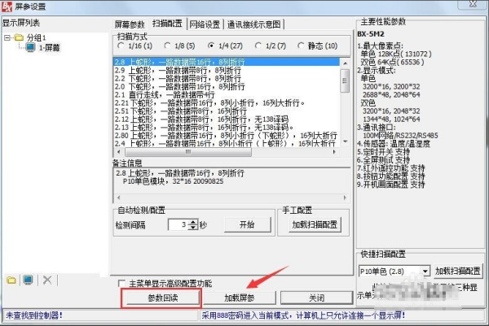Collapse the 分组1 tree node
The width and height of the screenshot is (489, 326).
coord(7,37)
